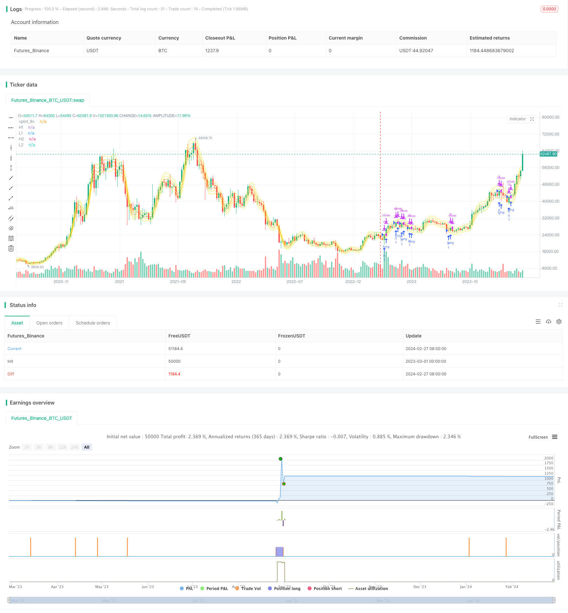Set earnings zoom to 1h

pyautogui.click(x=27, y=447)
